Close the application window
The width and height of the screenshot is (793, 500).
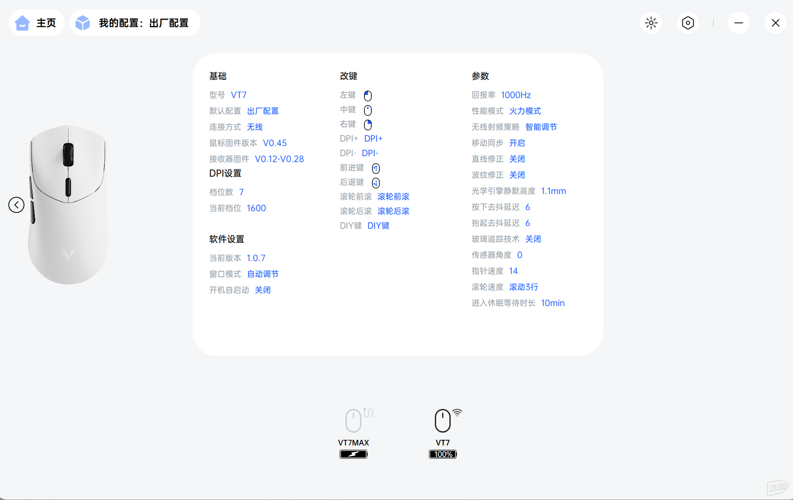point(775,23)
